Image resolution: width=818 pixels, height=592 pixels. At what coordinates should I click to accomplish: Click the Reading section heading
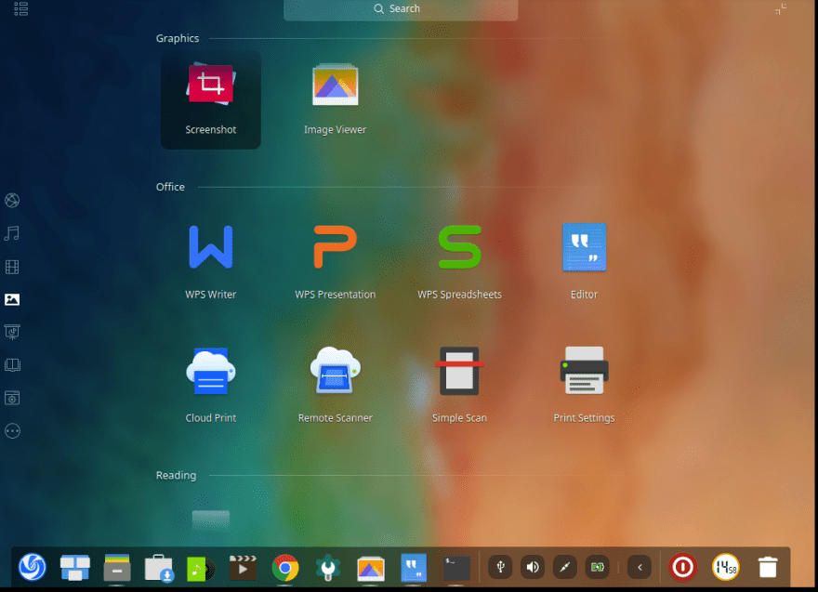[176, 475]
